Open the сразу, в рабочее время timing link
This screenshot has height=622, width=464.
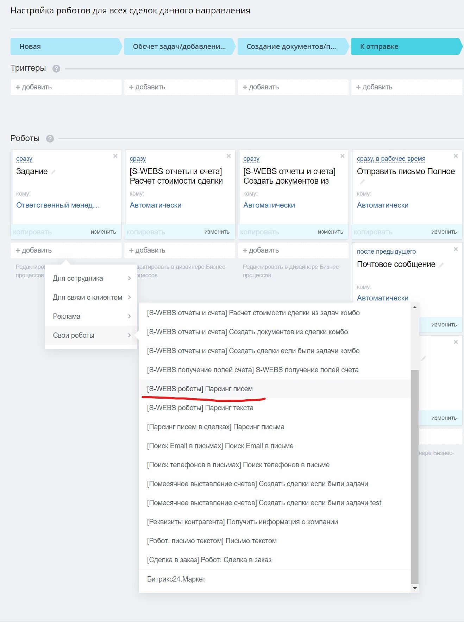click(391, 159)
